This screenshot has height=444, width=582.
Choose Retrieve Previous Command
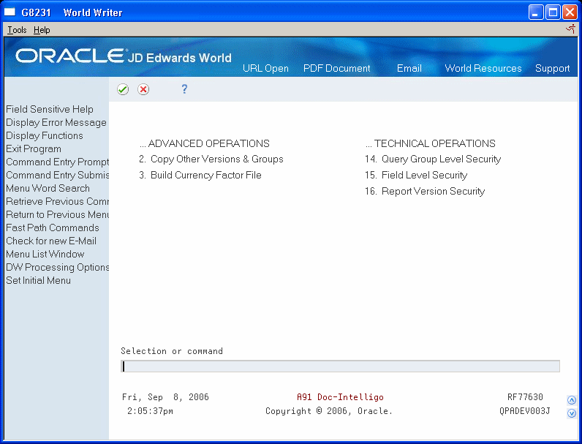pos(57,202)
